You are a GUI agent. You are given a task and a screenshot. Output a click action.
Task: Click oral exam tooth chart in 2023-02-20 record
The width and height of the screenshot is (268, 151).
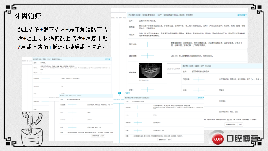[x=199, y=79]
